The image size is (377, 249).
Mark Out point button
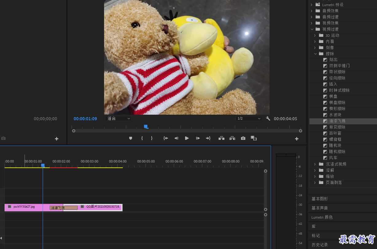pos(152,138)
